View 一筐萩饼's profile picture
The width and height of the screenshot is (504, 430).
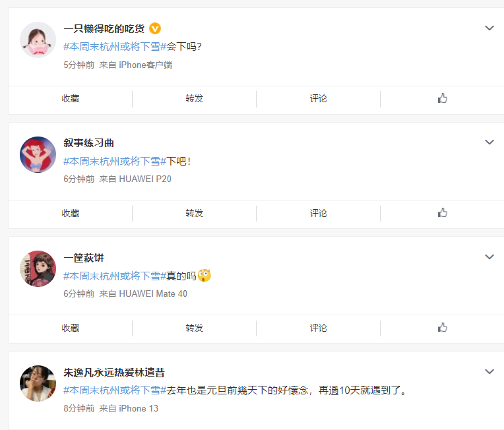38,268
